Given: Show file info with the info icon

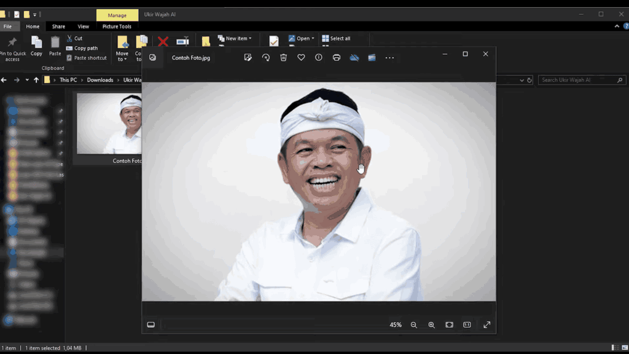Looking at the screenshot, I should click(x=319, y=58).
